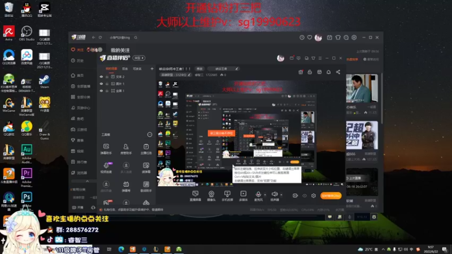Image resolution: width=452 pixels, height=254 pixels.
Task: Mute the 麦克风 microphone
Action: pyautogui.click(x=258, y=194)
